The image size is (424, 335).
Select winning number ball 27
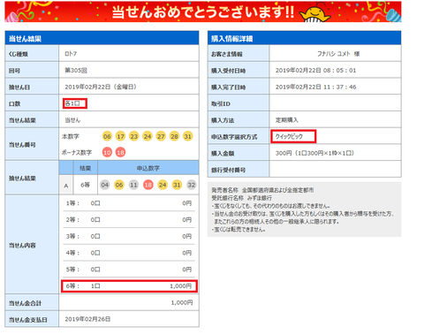point(161,136)
